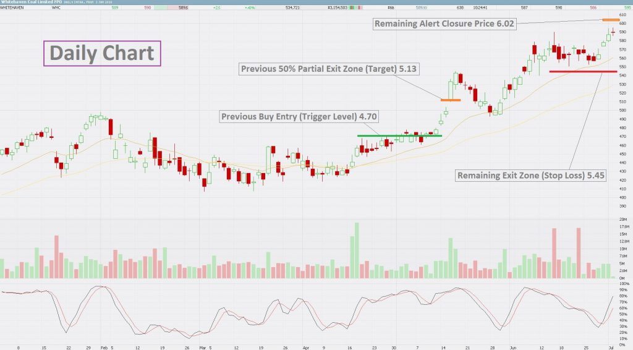The height and width of the screenshot is (350, 633).
Task: Select the 10:24:41 last trade time
Action: pos(479,7)
